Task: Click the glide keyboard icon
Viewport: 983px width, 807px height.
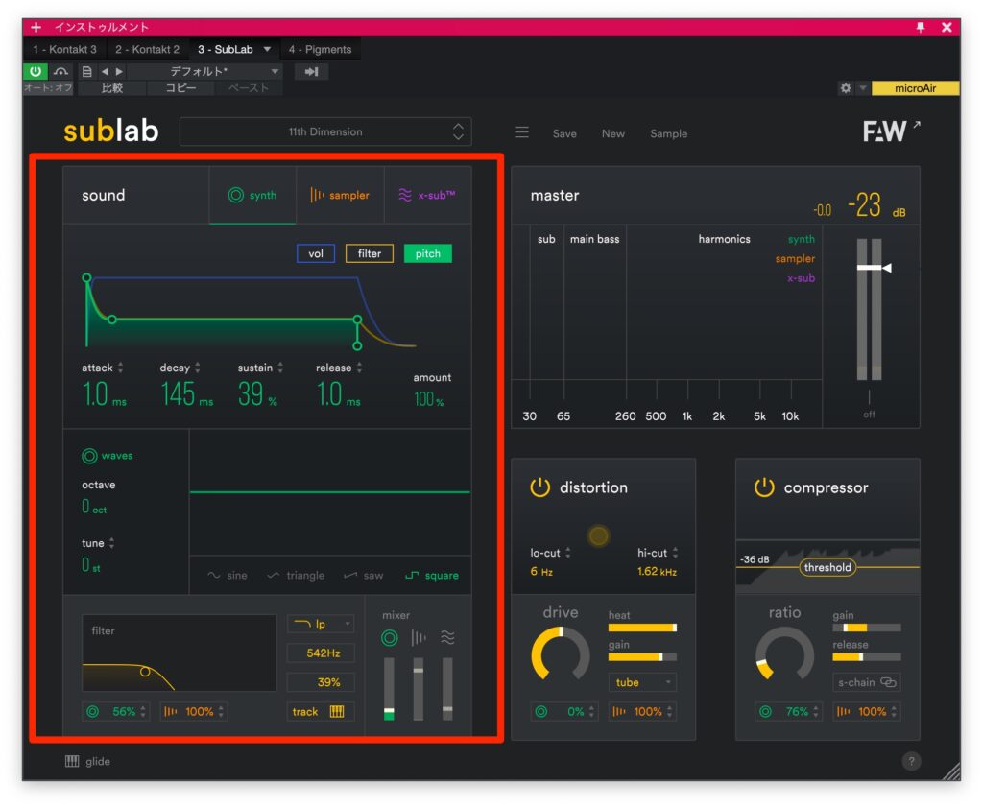Action: [72, 761]
